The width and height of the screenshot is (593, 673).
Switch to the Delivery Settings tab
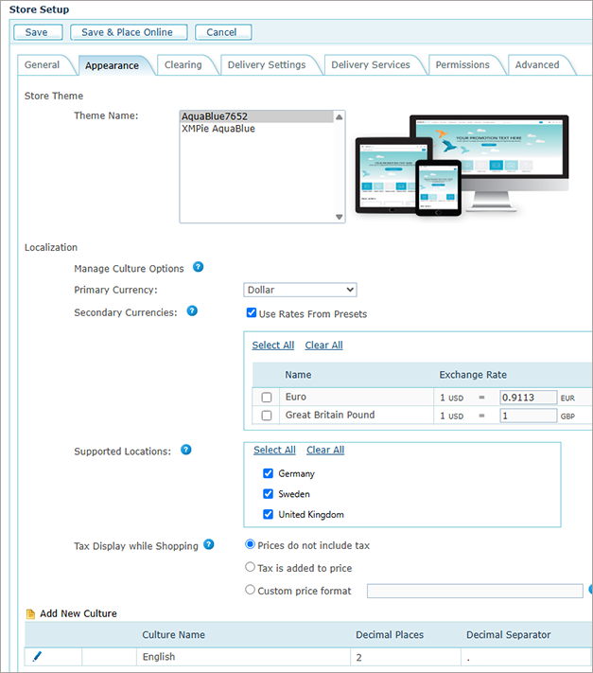[x=266, y=65]
